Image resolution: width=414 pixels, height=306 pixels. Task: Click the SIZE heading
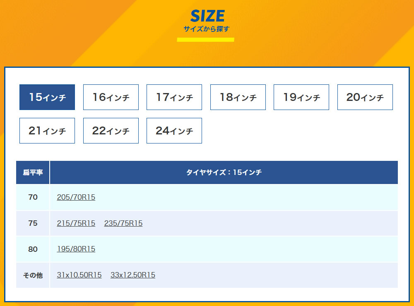pyautogui.click(x=207, y=16)
